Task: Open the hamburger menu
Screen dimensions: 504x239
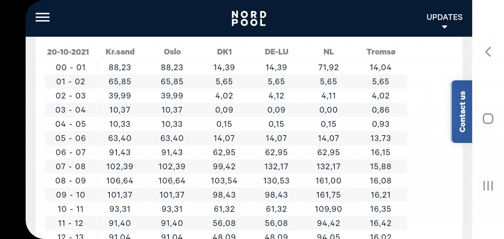Action: pyautogui.click(x=43, y=17)
